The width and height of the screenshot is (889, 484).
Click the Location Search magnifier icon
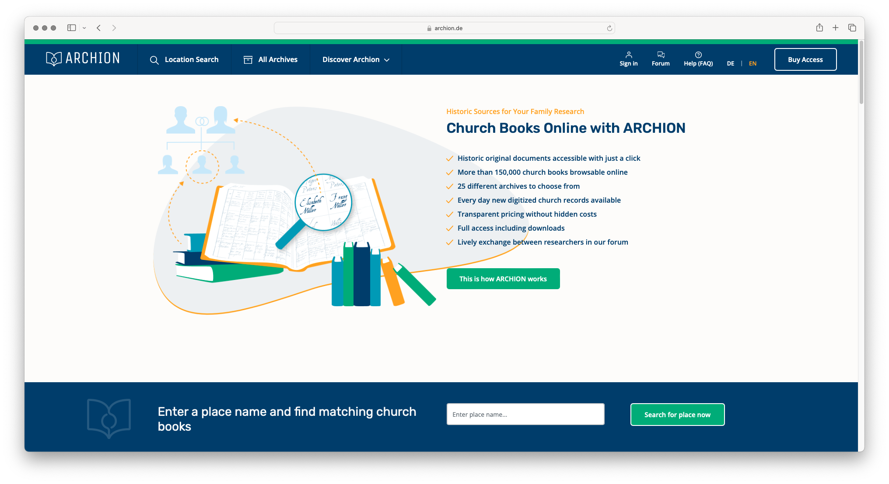click(154, 60)
